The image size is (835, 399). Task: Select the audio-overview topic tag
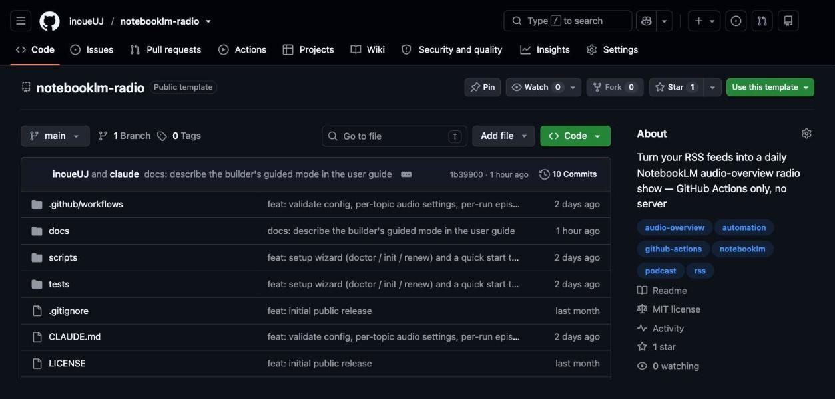coord(675,227)
